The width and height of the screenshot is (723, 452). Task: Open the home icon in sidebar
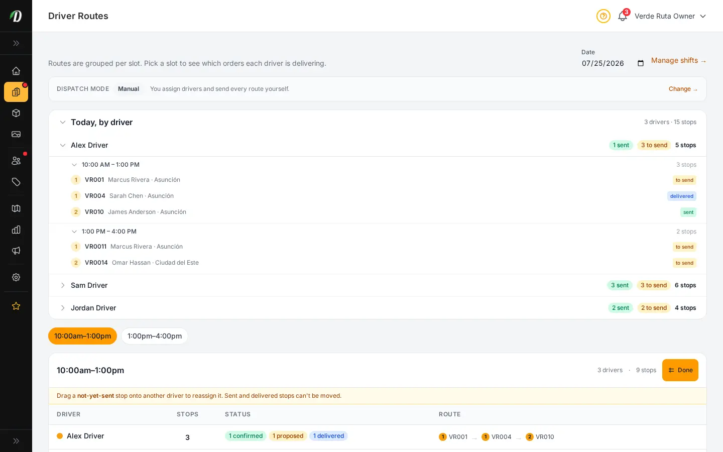coord(16,71)
